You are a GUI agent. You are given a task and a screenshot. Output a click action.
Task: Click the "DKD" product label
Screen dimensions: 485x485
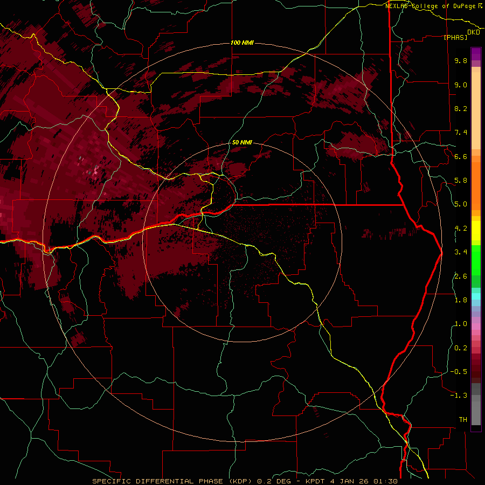click(474, 32)
